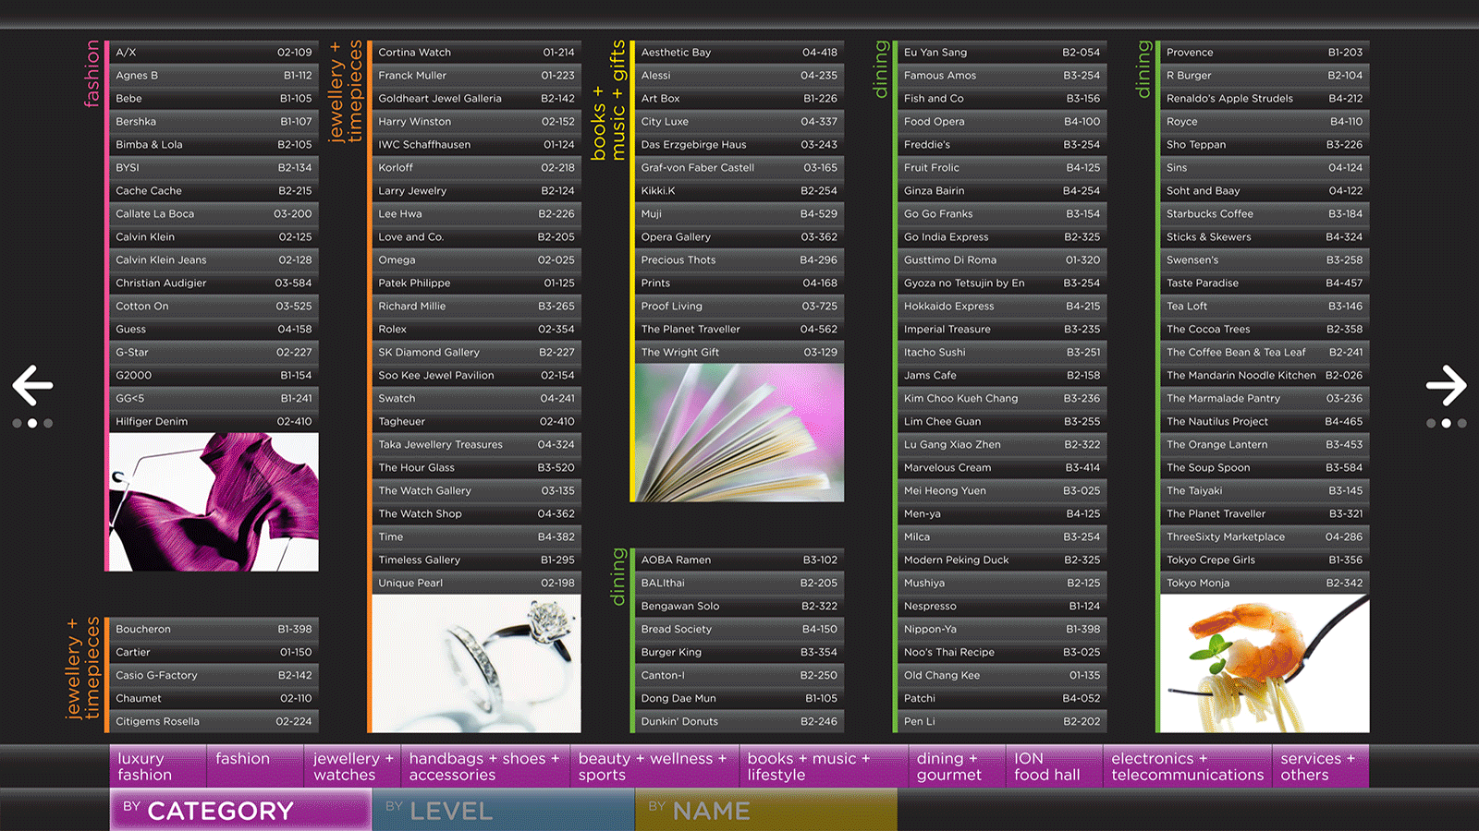The height and width of the screenshot is (831, 1479).
Task: Select Gusttimo Di Roma entry
Action: (1001, 260)
